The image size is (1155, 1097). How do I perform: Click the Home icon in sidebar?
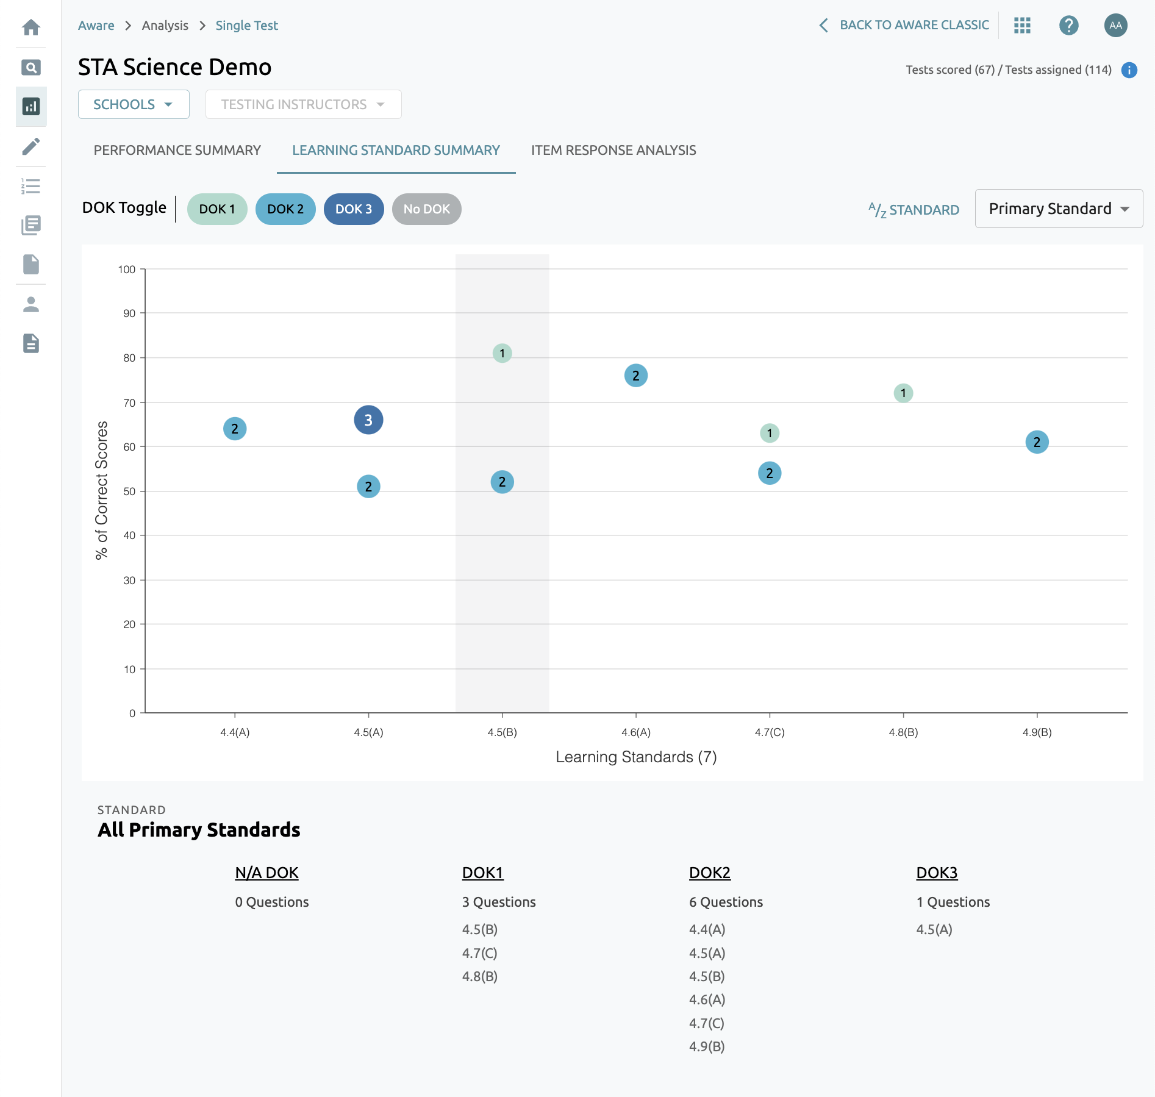click(30, 27)
